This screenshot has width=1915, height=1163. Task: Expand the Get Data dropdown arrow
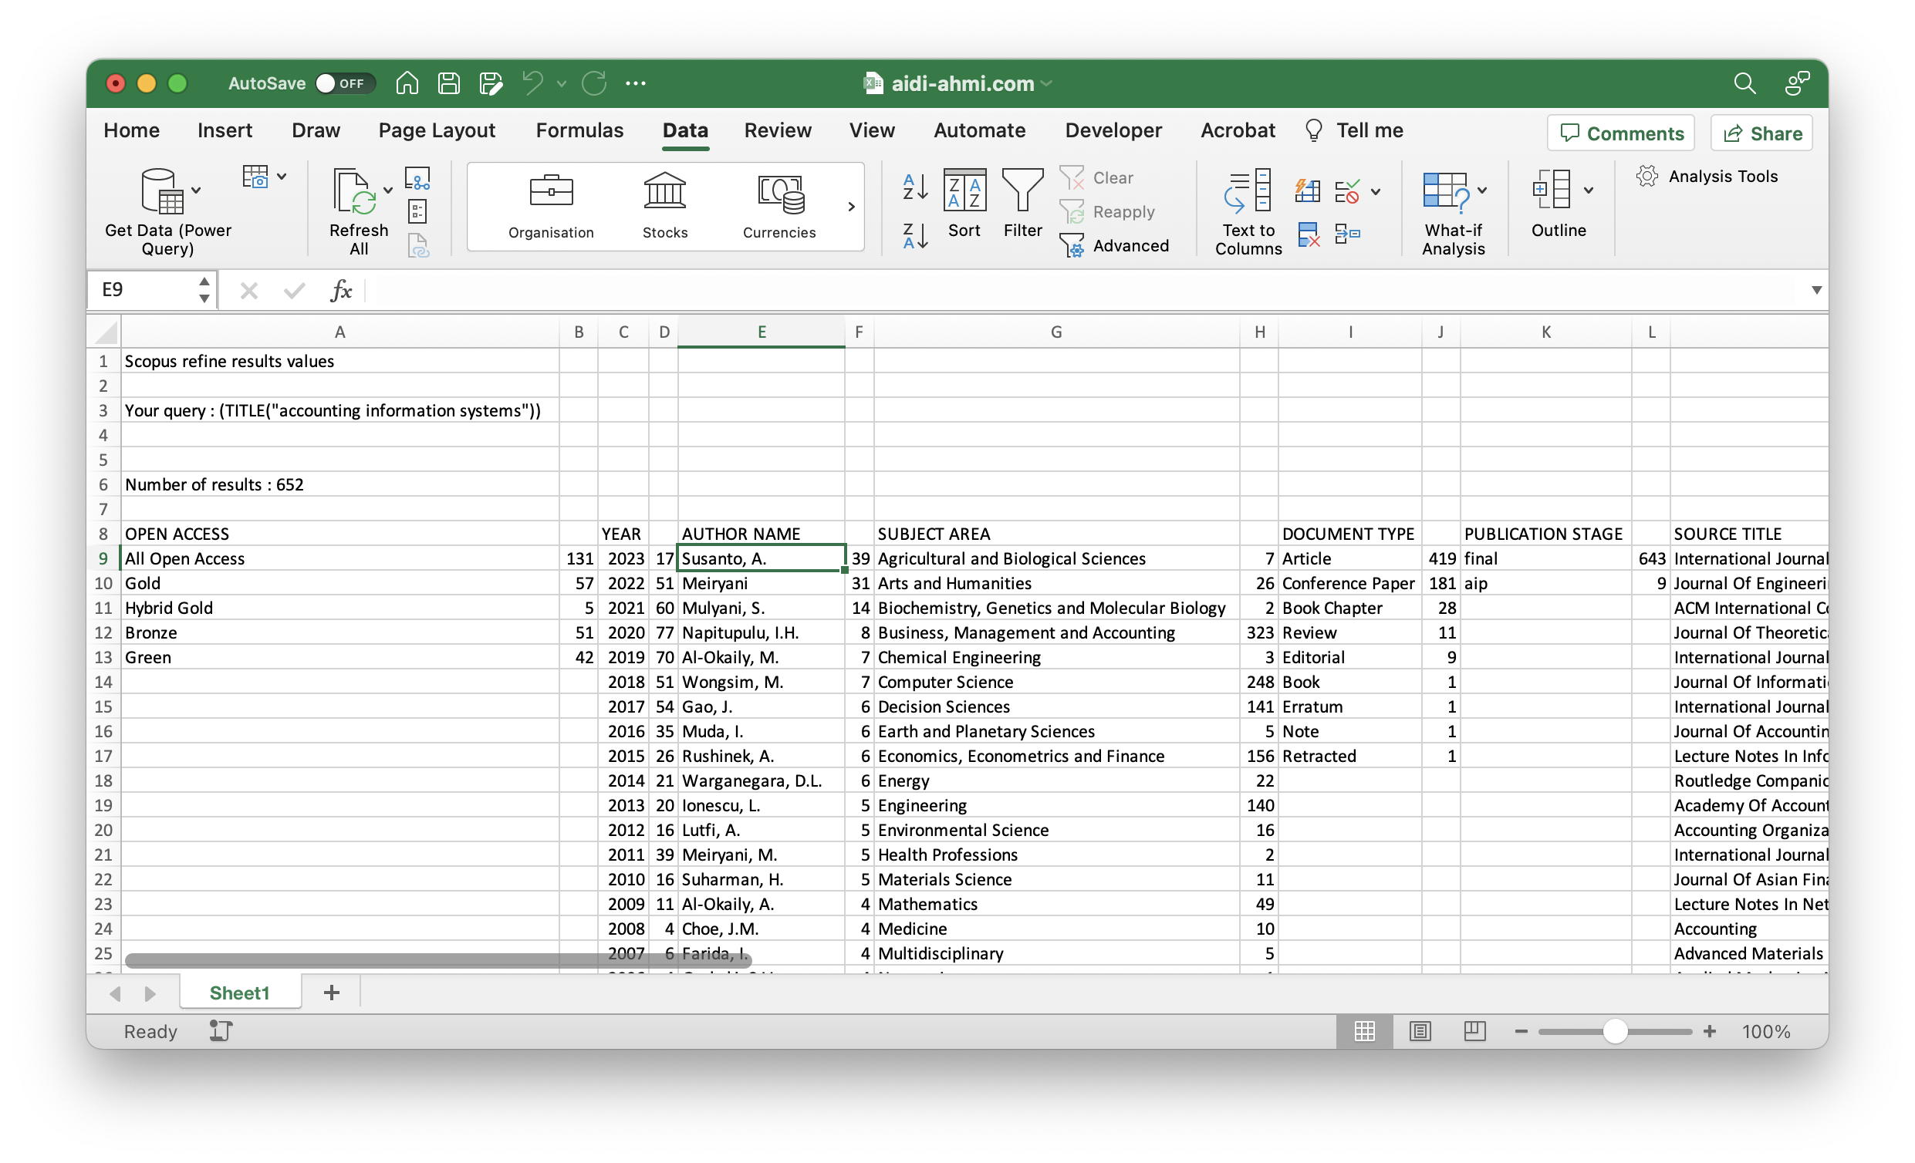(x=197, y=191)
